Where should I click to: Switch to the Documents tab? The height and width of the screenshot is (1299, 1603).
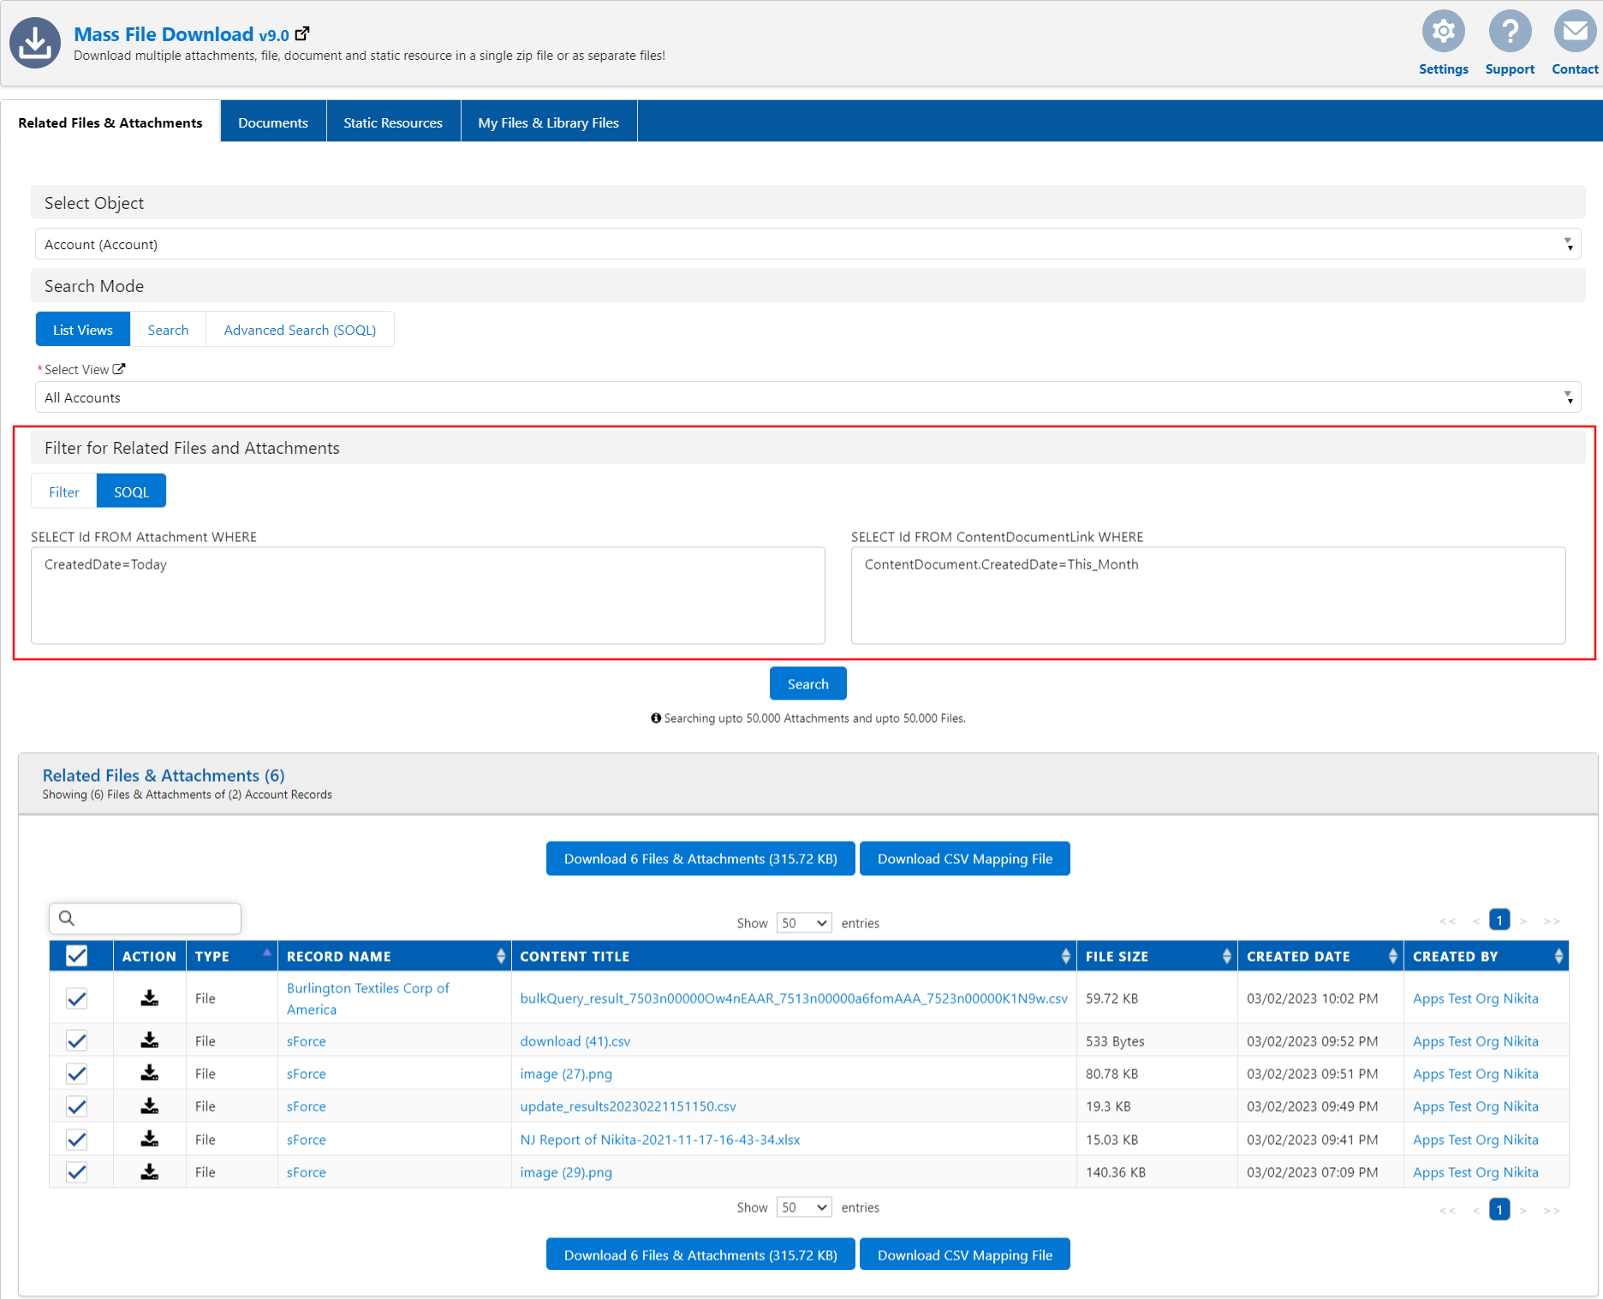point(272,121)
